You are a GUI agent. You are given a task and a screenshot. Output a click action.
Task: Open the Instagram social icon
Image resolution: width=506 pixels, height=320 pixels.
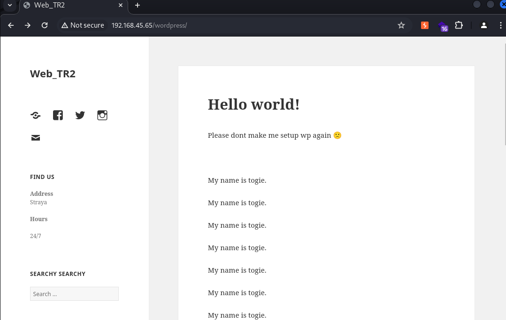coord(102,115)
